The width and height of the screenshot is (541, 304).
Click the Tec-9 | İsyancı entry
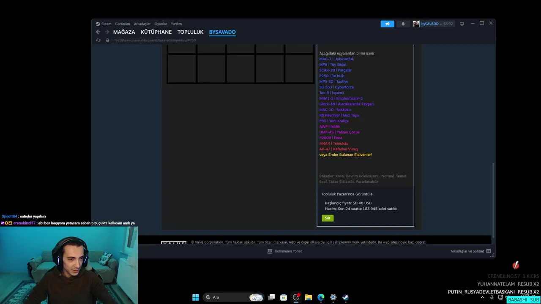click(331, 93)
